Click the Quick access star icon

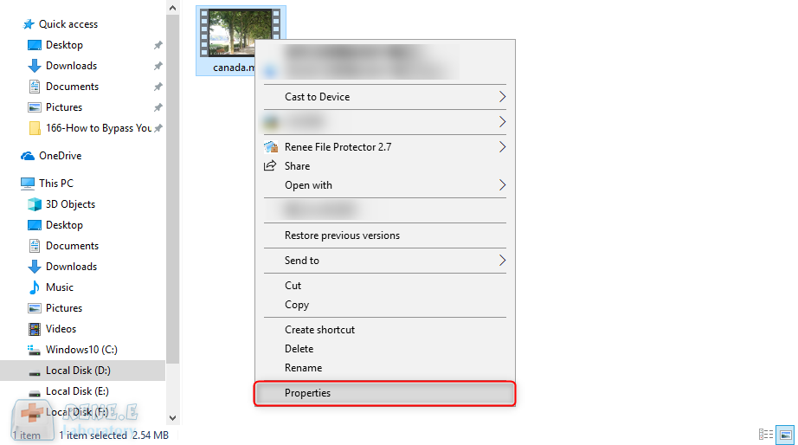[28, 24]
